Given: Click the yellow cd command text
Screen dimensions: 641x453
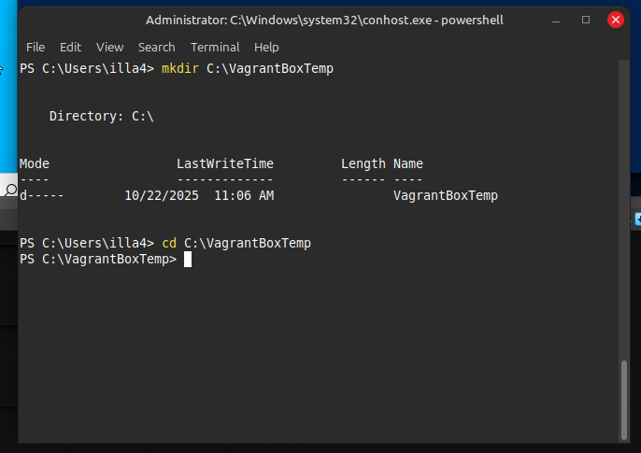Looking at the screenshot, I should click(169, 243).
